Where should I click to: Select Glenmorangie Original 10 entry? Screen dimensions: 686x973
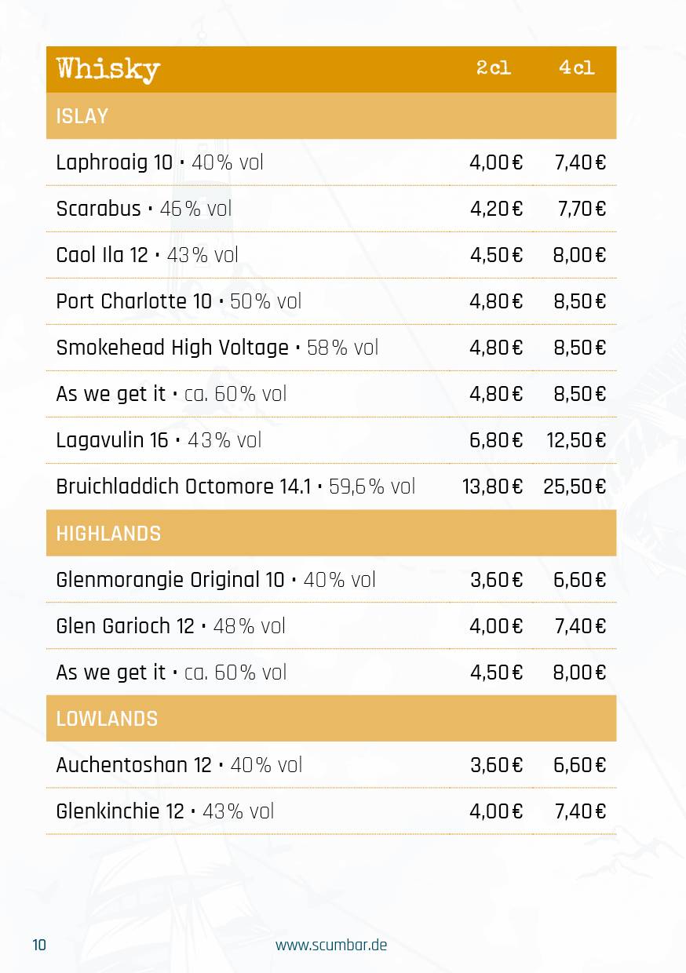pyautogui.click(x=331, y=580)
